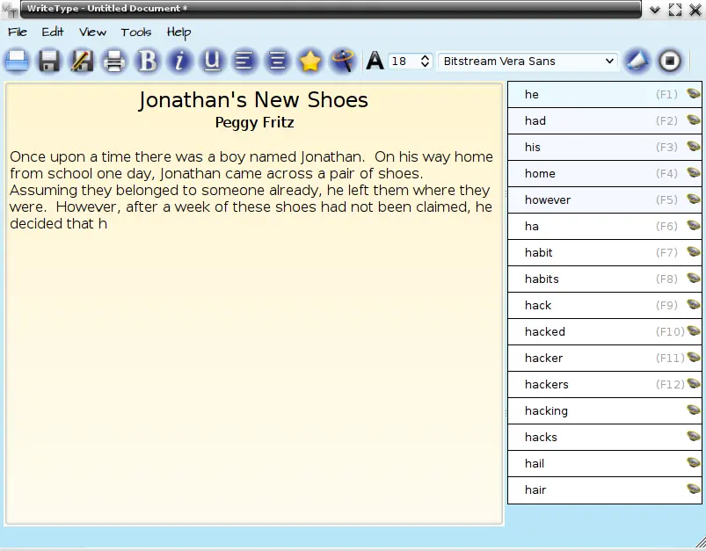Play the speaker icon beside suggestion "had"
This screenshot has width=706, height=551.
click(x=694, y=120)
